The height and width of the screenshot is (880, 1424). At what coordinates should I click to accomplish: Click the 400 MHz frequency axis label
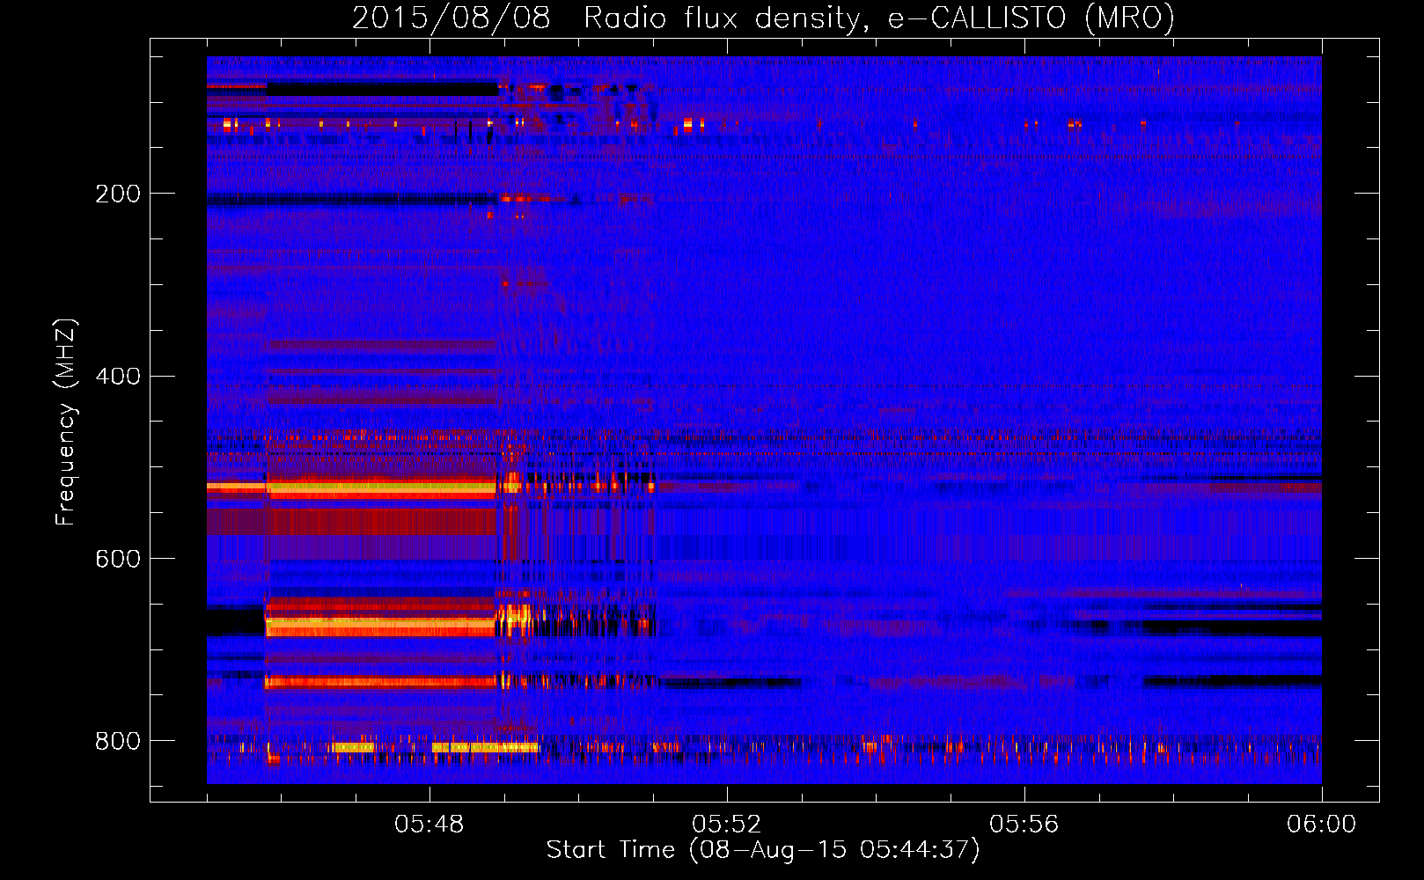(x=118, y=377)
